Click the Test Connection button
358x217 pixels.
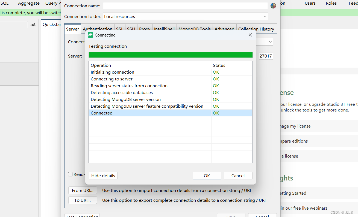82,215
